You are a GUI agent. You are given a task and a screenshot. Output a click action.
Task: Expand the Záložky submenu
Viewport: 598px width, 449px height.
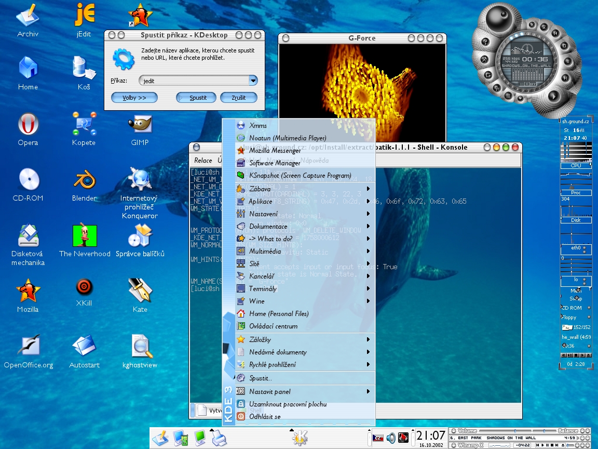[x=305, y=339]
